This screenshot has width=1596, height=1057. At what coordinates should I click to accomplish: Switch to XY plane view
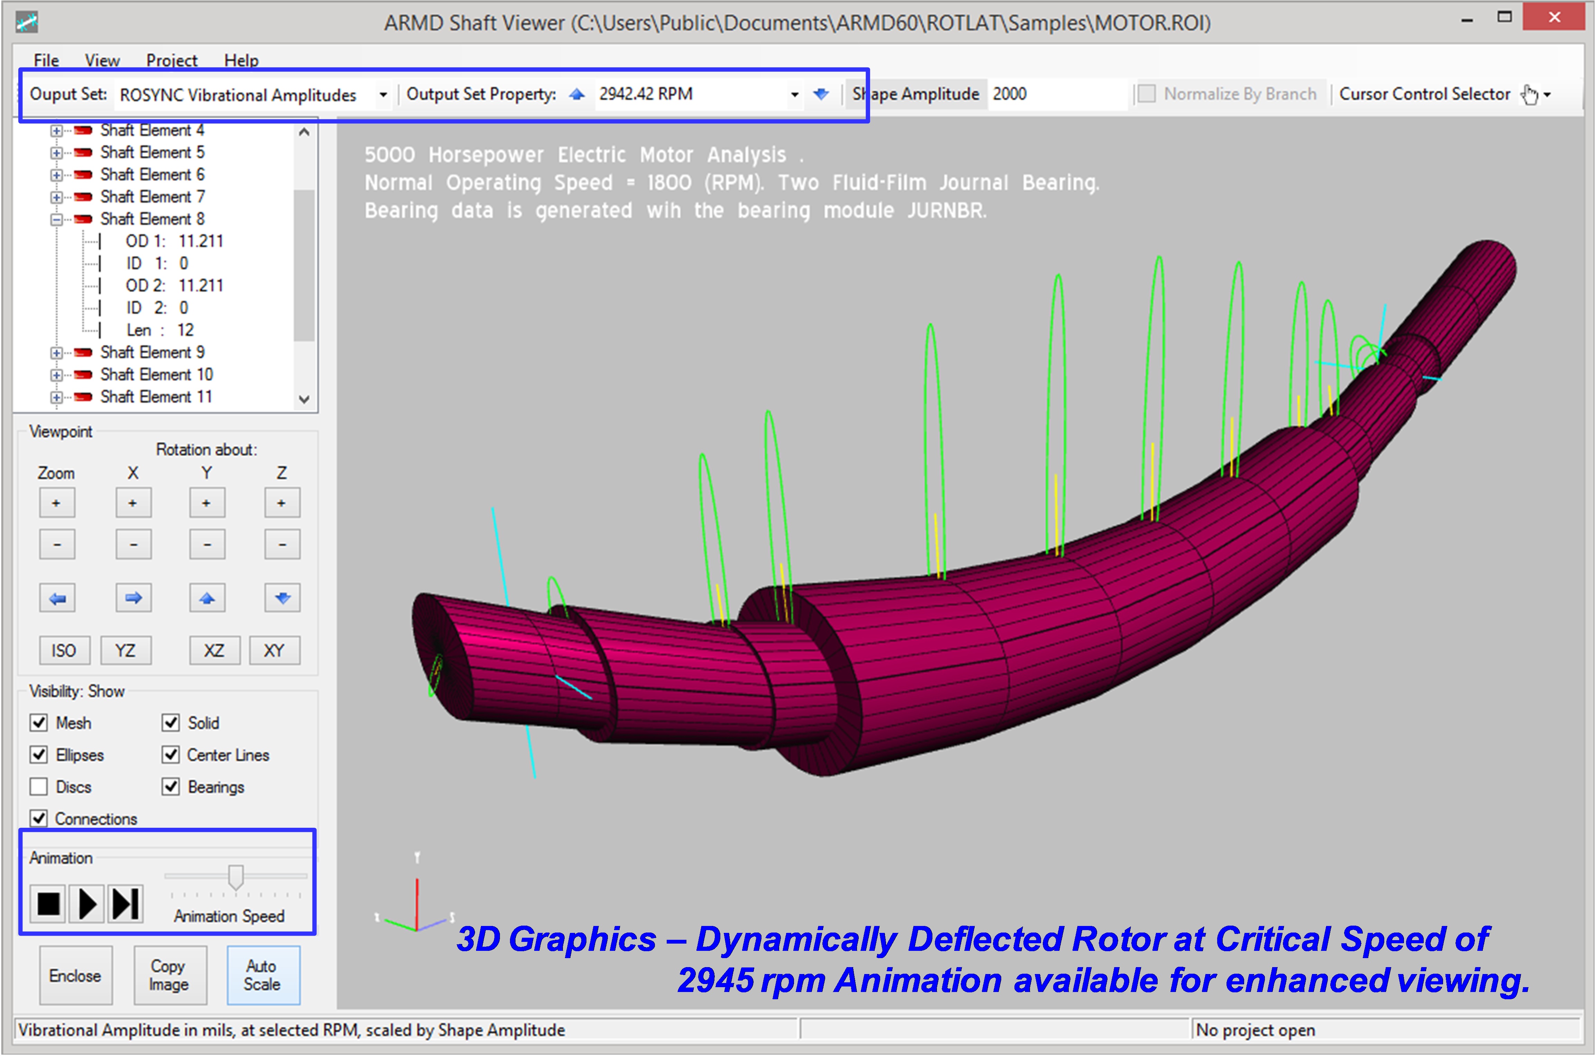274,650
